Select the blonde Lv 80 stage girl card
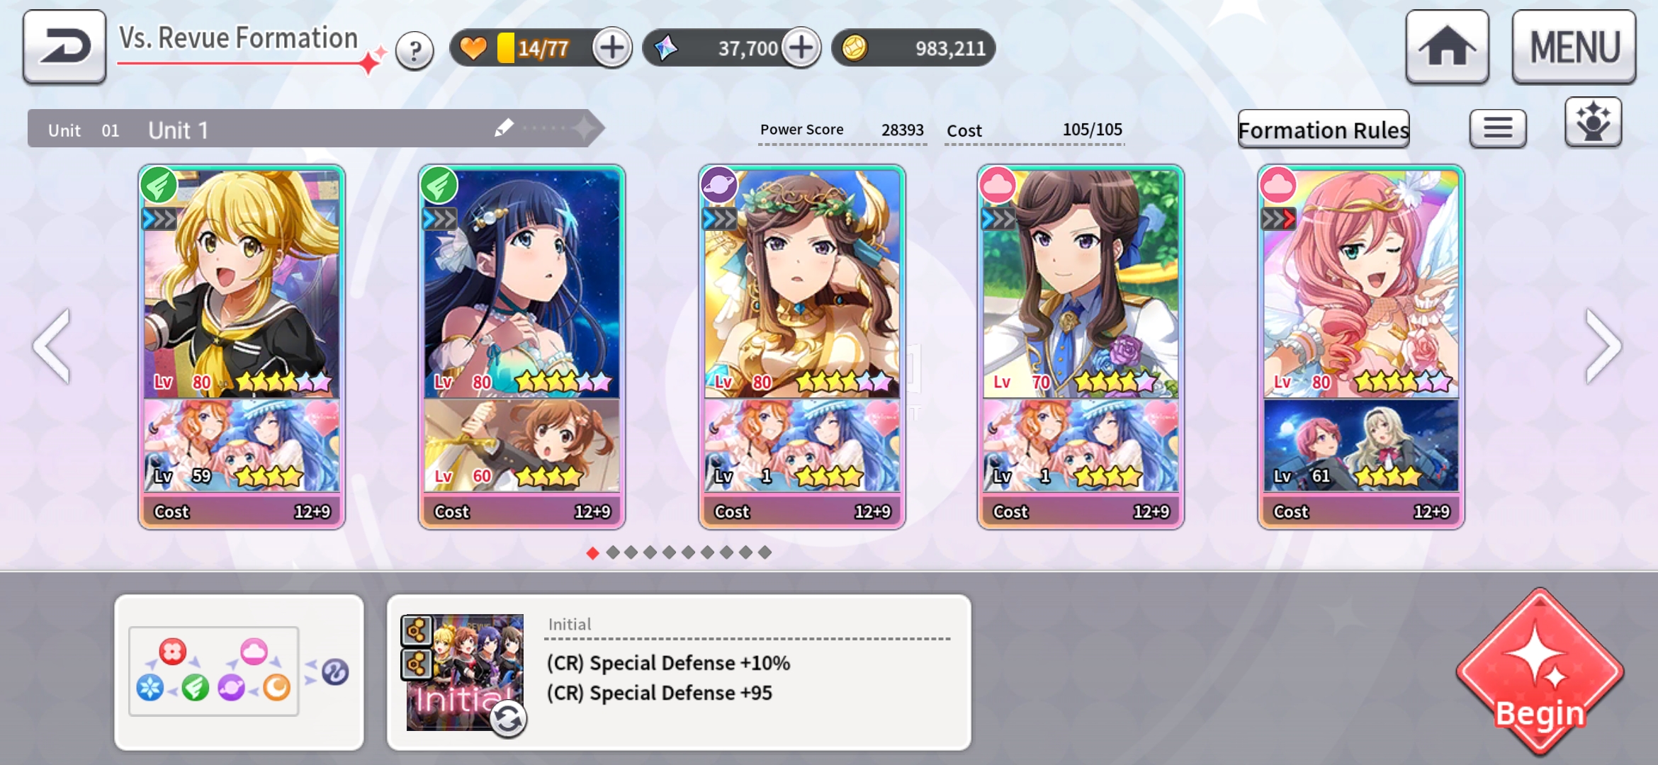The height and width of the screenshot is (765, 1658). pos(242,347)
